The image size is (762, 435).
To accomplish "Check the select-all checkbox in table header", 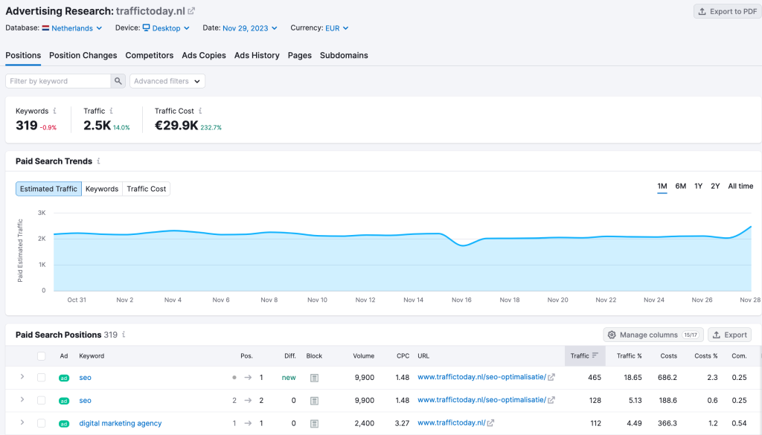I will [x=42, y=355].
